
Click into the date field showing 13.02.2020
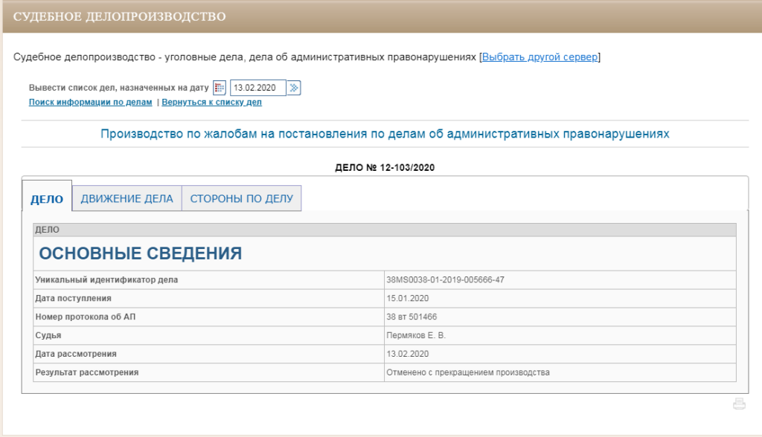click(x=257, y=88)
